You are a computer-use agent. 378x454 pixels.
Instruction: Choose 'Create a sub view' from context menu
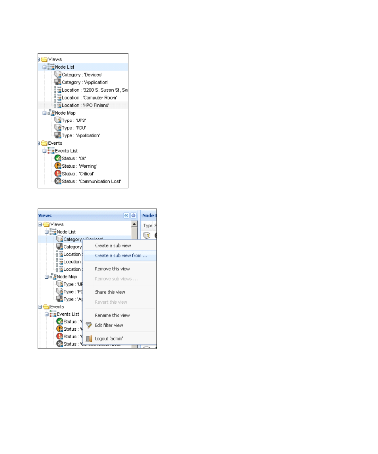click(113, 245)
